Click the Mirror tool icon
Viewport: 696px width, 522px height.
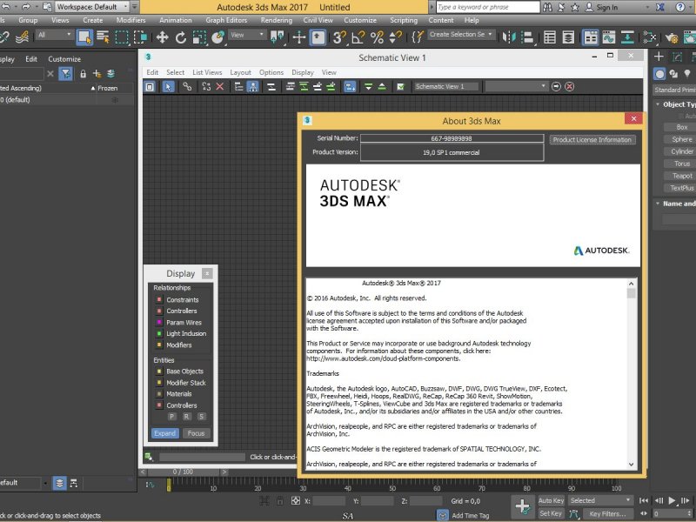[x=509, y=37]
